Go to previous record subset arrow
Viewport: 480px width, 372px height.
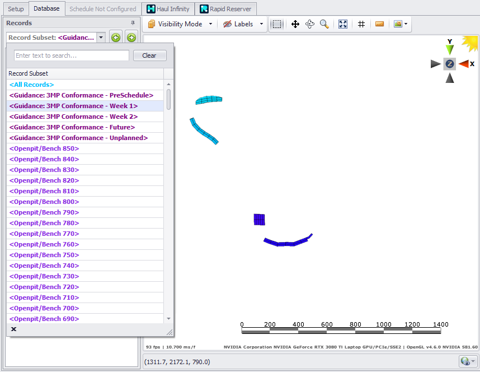[x=116, y=38]
